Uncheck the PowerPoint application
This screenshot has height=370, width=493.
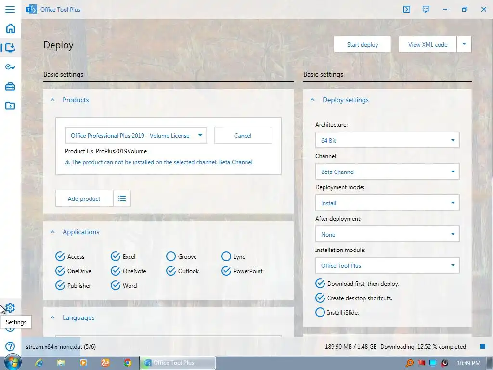point(226,271)
